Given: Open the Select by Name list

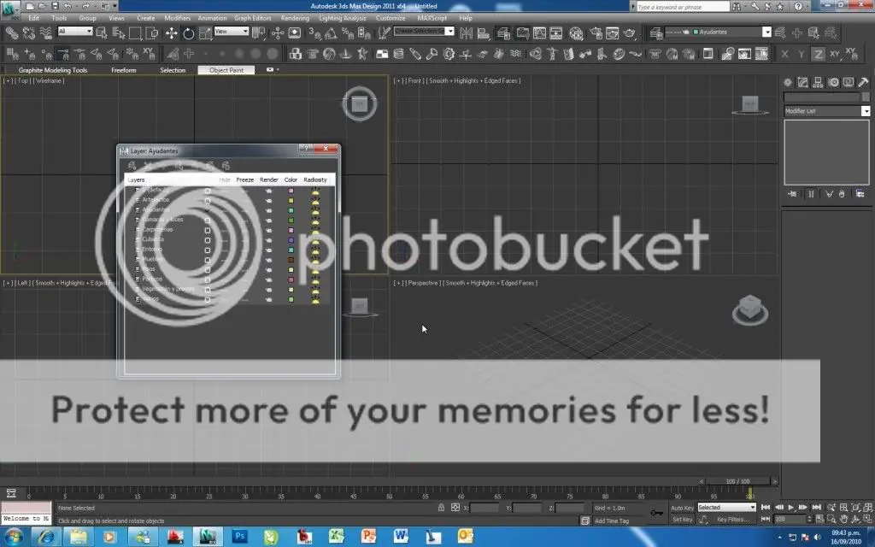Looking at the screenshot, I should [x=118, y=33].
